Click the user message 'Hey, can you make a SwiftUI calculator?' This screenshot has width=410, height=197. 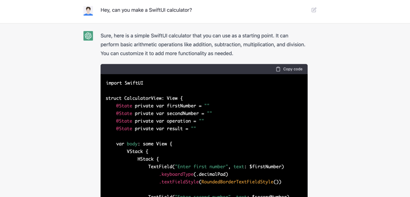point(146,10)
